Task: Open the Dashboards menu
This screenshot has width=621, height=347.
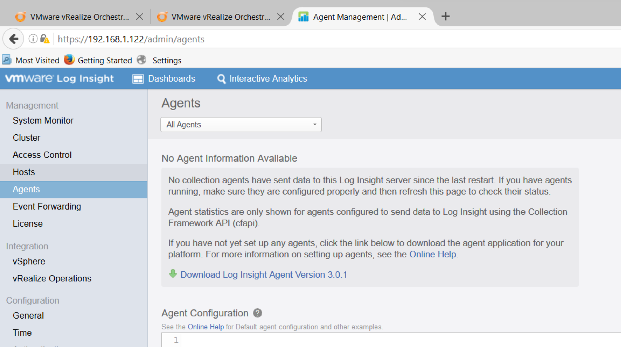Action: [x=164, y=79]
